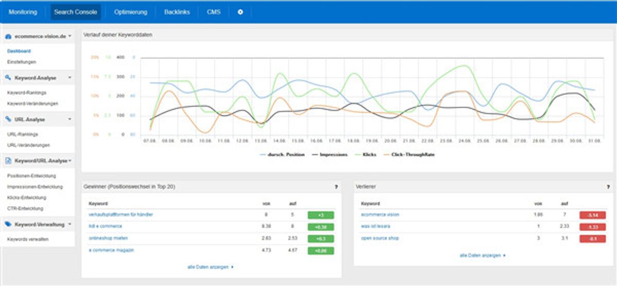Click 'alle Daten anzeigen' under Gewinner table
Image resolution: width=617 pixels, height=286 pixels.
pos(211,267)
